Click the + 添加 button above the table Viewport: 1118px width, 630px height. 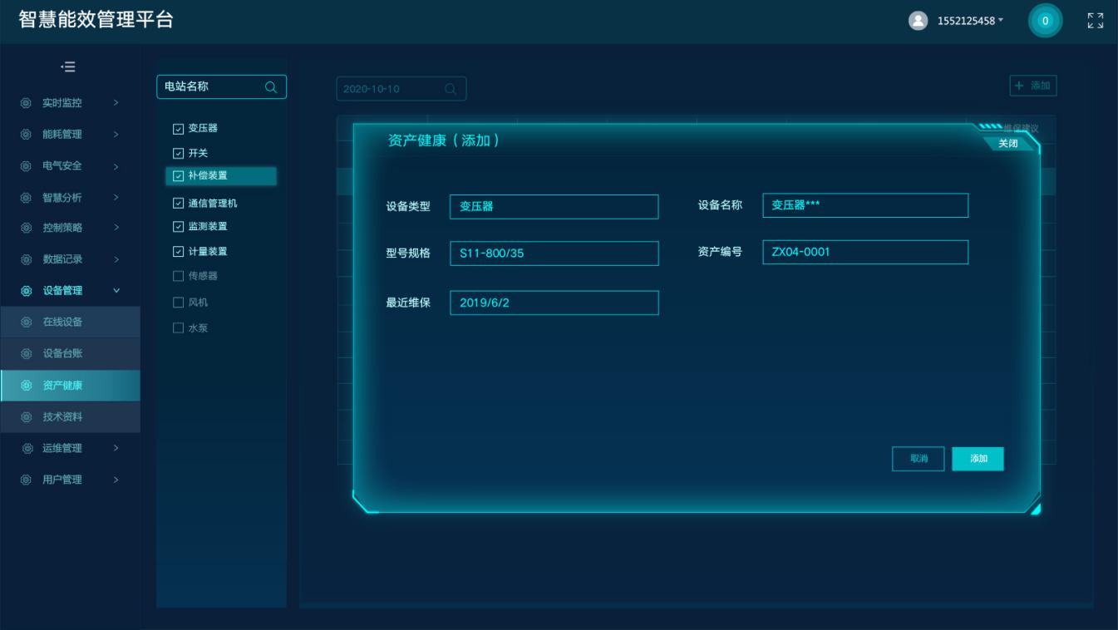coord(1033,86)
